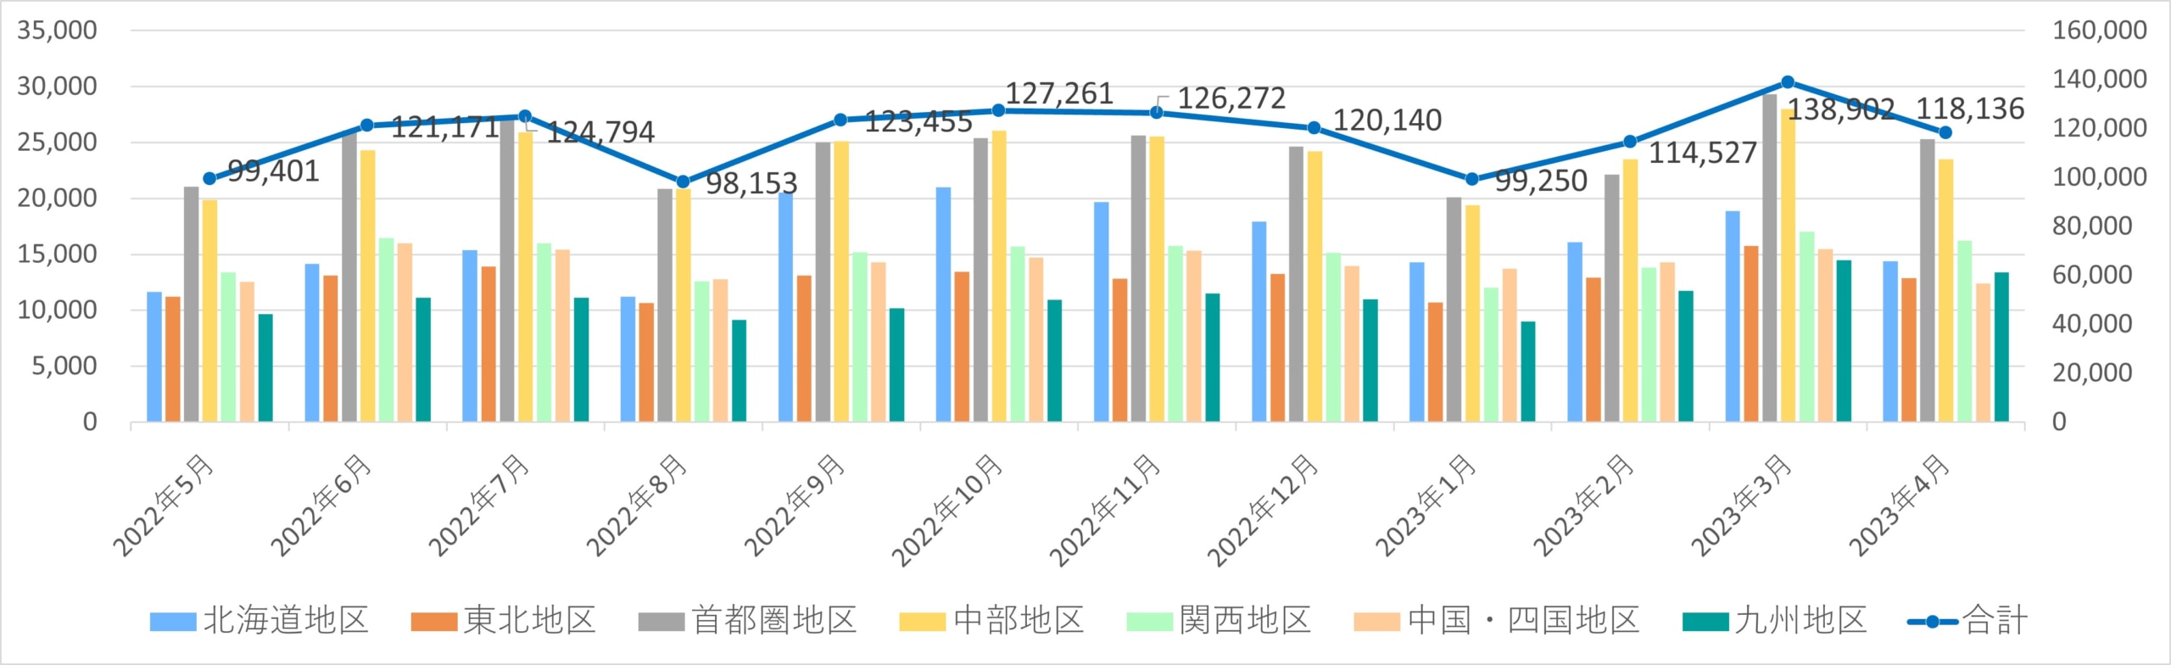Select the teal 九州地区 bar in 2023年4月

[x=2001, y=346]
